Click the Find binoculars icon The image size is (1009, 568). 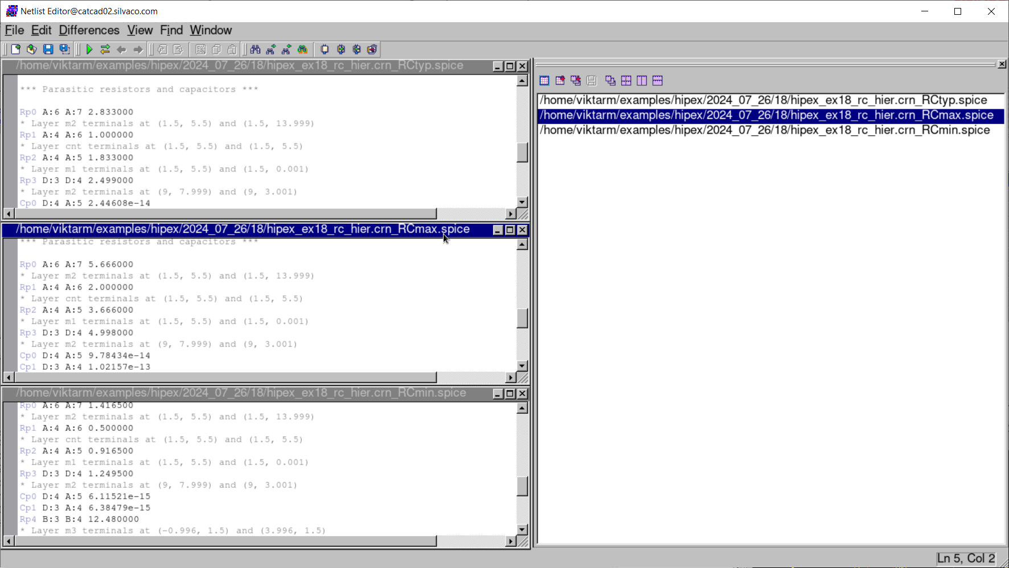[255, 50]
